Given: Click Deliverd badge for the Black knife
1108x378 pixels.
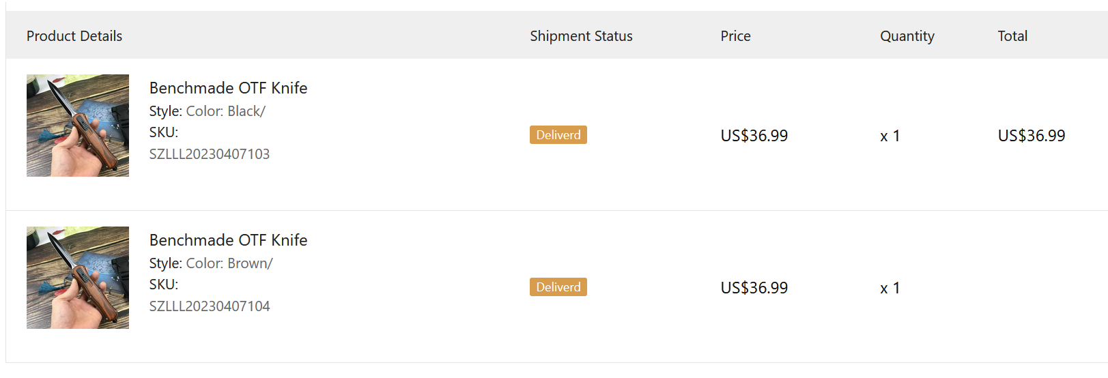Looking at the screenshot, I should (558, 135).
